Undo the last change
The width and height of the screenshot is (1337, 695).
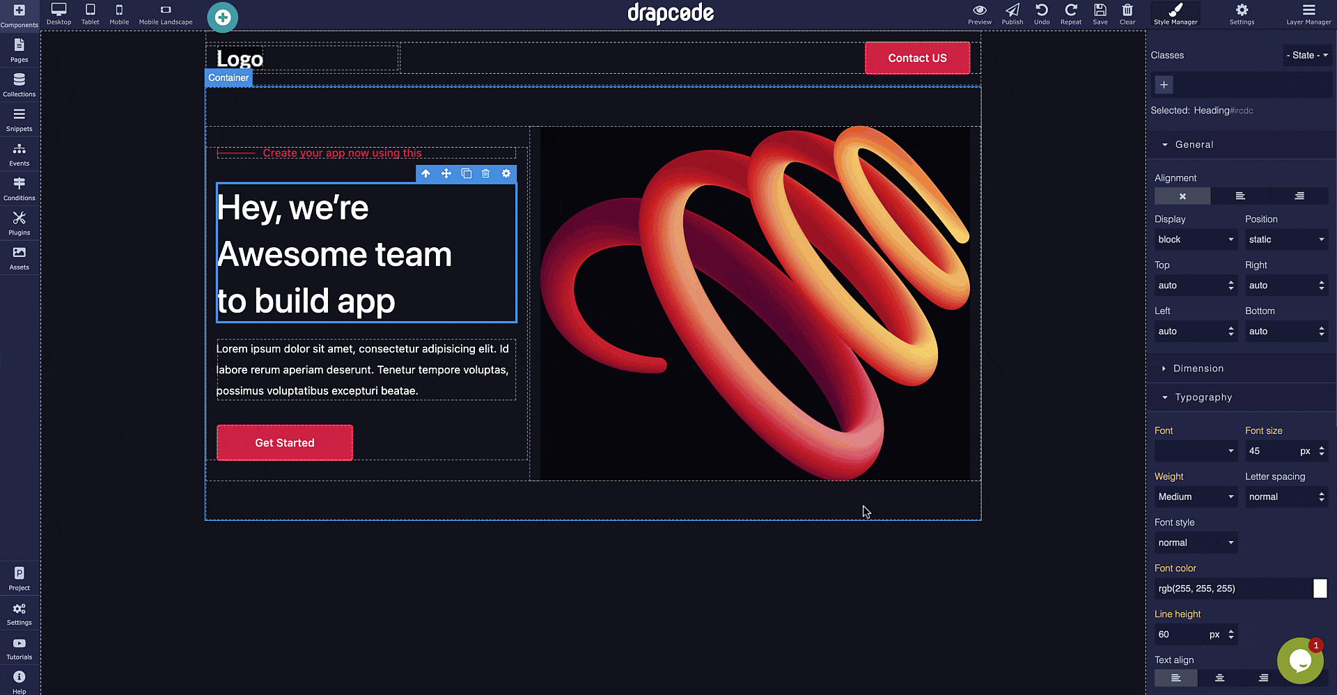point(1042,12)
